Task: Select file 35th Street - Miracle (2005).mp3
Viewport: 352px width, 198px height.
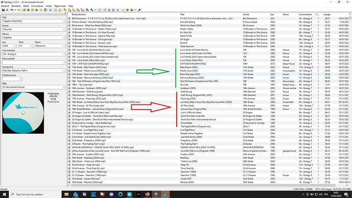Action: coord(87,182)
